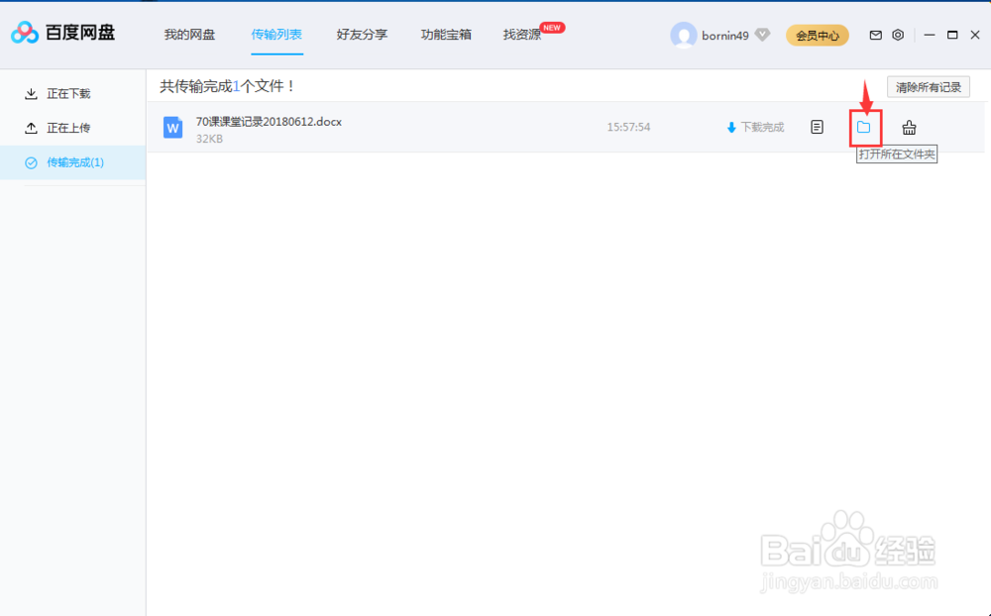
Task: Open the 功能宝箱 tab
Action: point(448,33)
